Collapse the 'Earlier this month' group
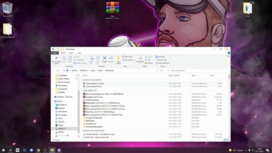 [82, 130]
